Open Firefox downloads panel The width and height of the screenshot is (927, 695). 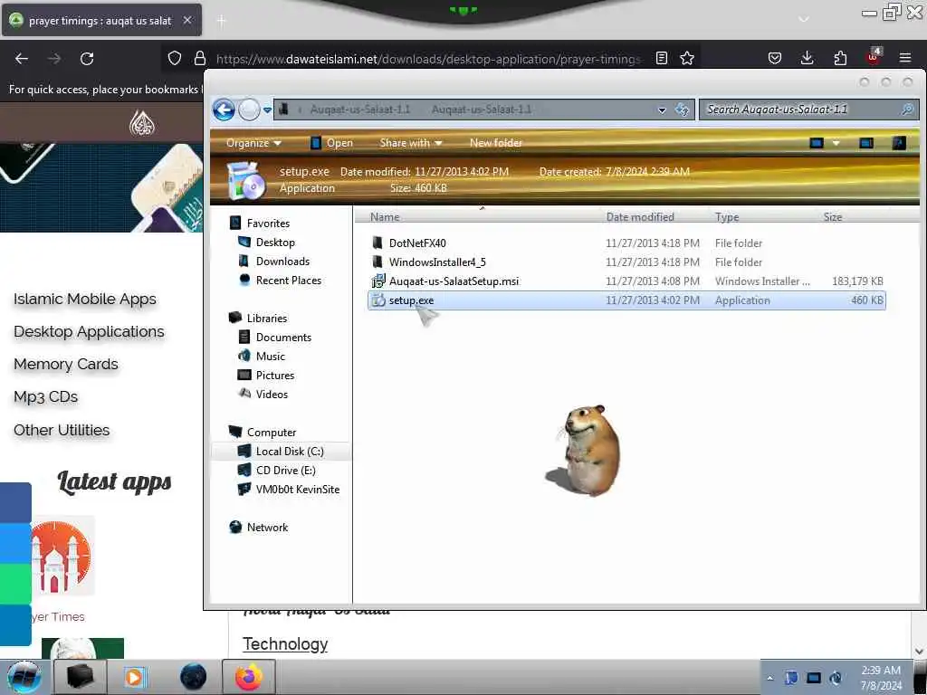(807, 58)
